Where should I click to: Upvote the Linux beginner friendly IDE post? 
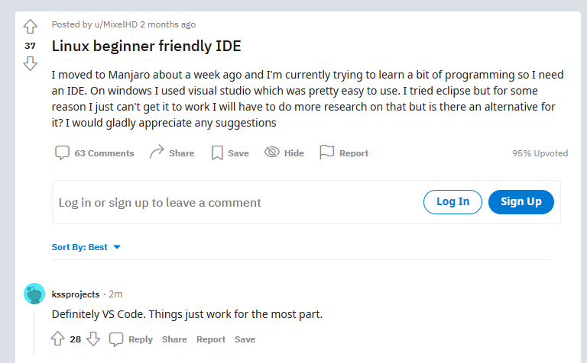[x=31, y=27]
